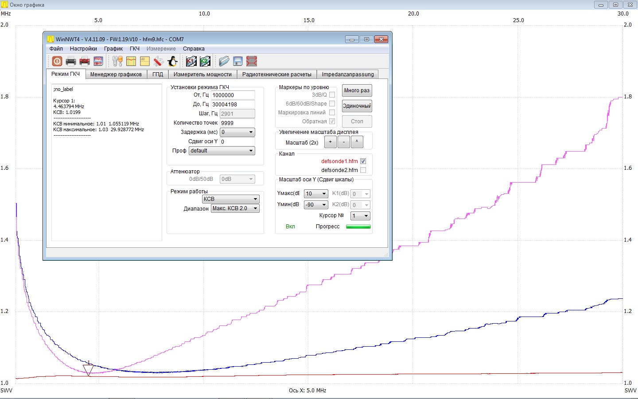638x399 pixels.
Task: Open the Yмин -90 dropdown
Action: coord(316,205)
